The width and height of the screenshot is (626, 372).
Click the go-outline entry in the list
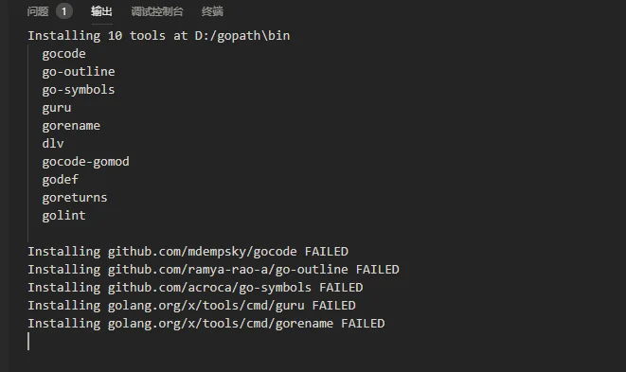tap(79, 72)
